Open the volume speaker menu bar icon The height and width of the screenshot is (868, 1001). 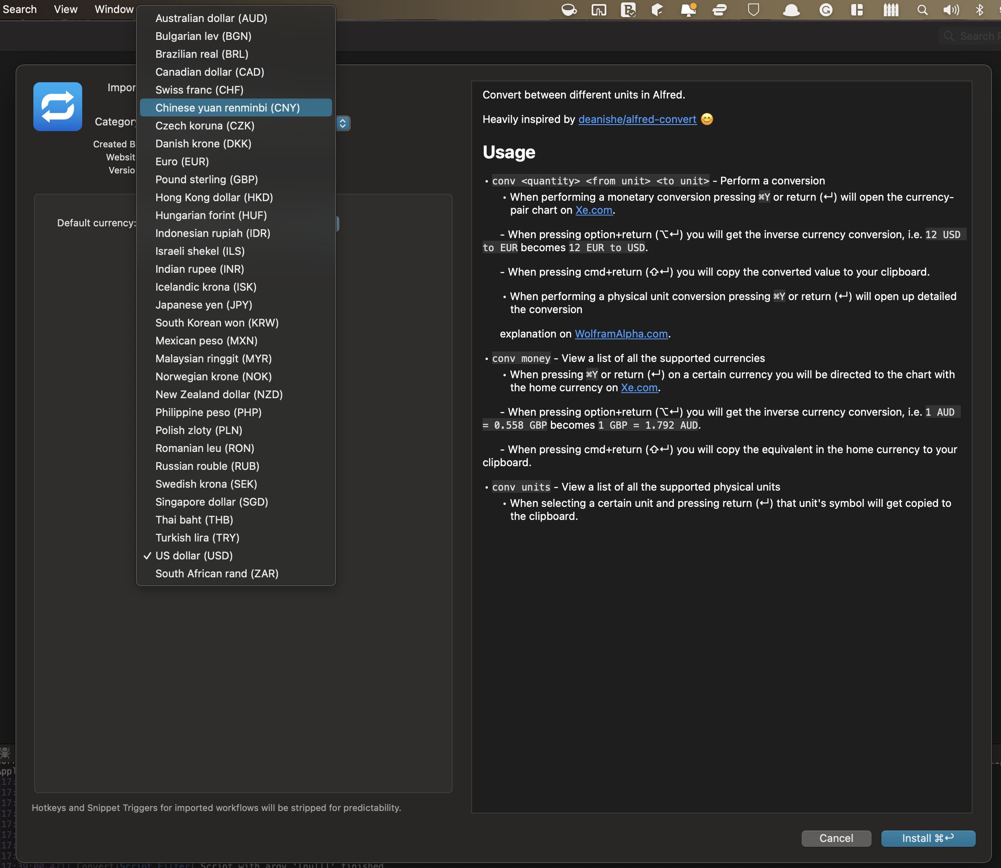[951, 10]
